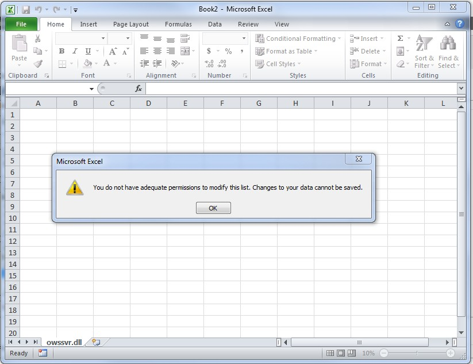This screenshot has width=473, height=364.
Task: Apply the Fill Color bucket
Action: 87,63
